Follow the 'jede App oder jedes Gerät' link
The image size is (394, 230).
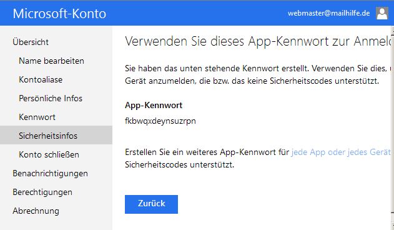341,152
